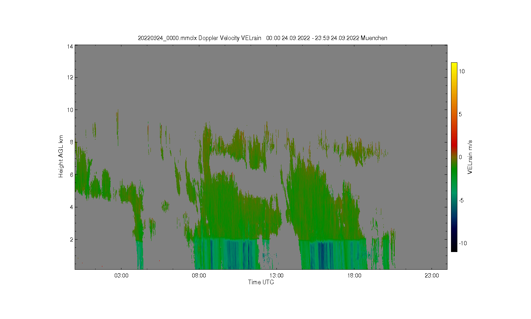Click the 18:00 time tick label
The height and width of the screenshot is (319, 531).
(354, 276)
